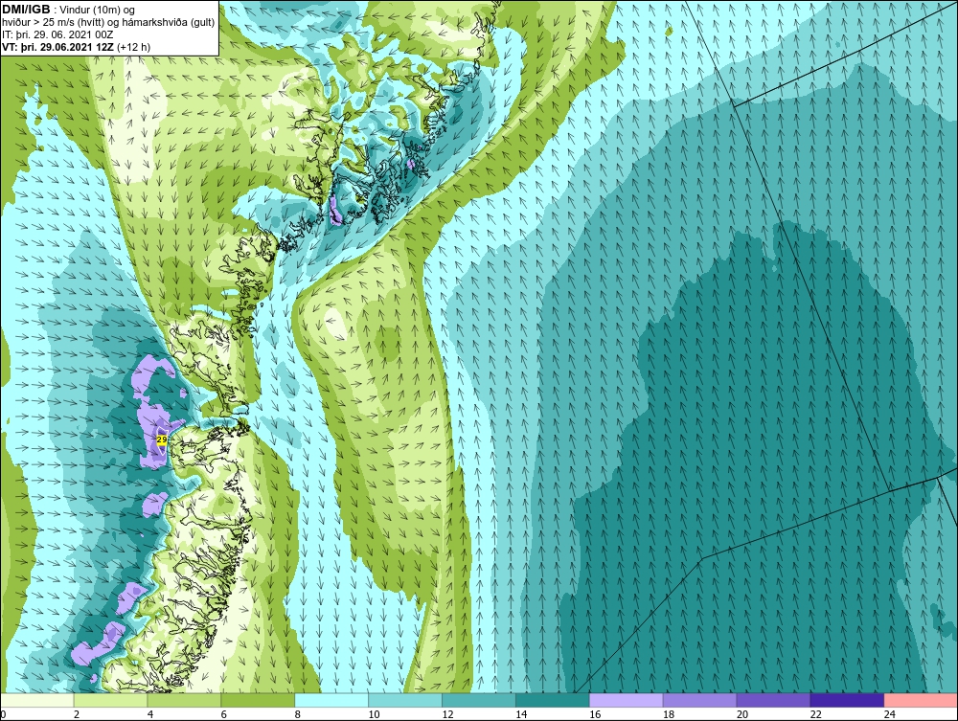The height and width of the screenshot is (721, 958).
Task: Click the legend label '12'
Action: [x=447, y=714]
